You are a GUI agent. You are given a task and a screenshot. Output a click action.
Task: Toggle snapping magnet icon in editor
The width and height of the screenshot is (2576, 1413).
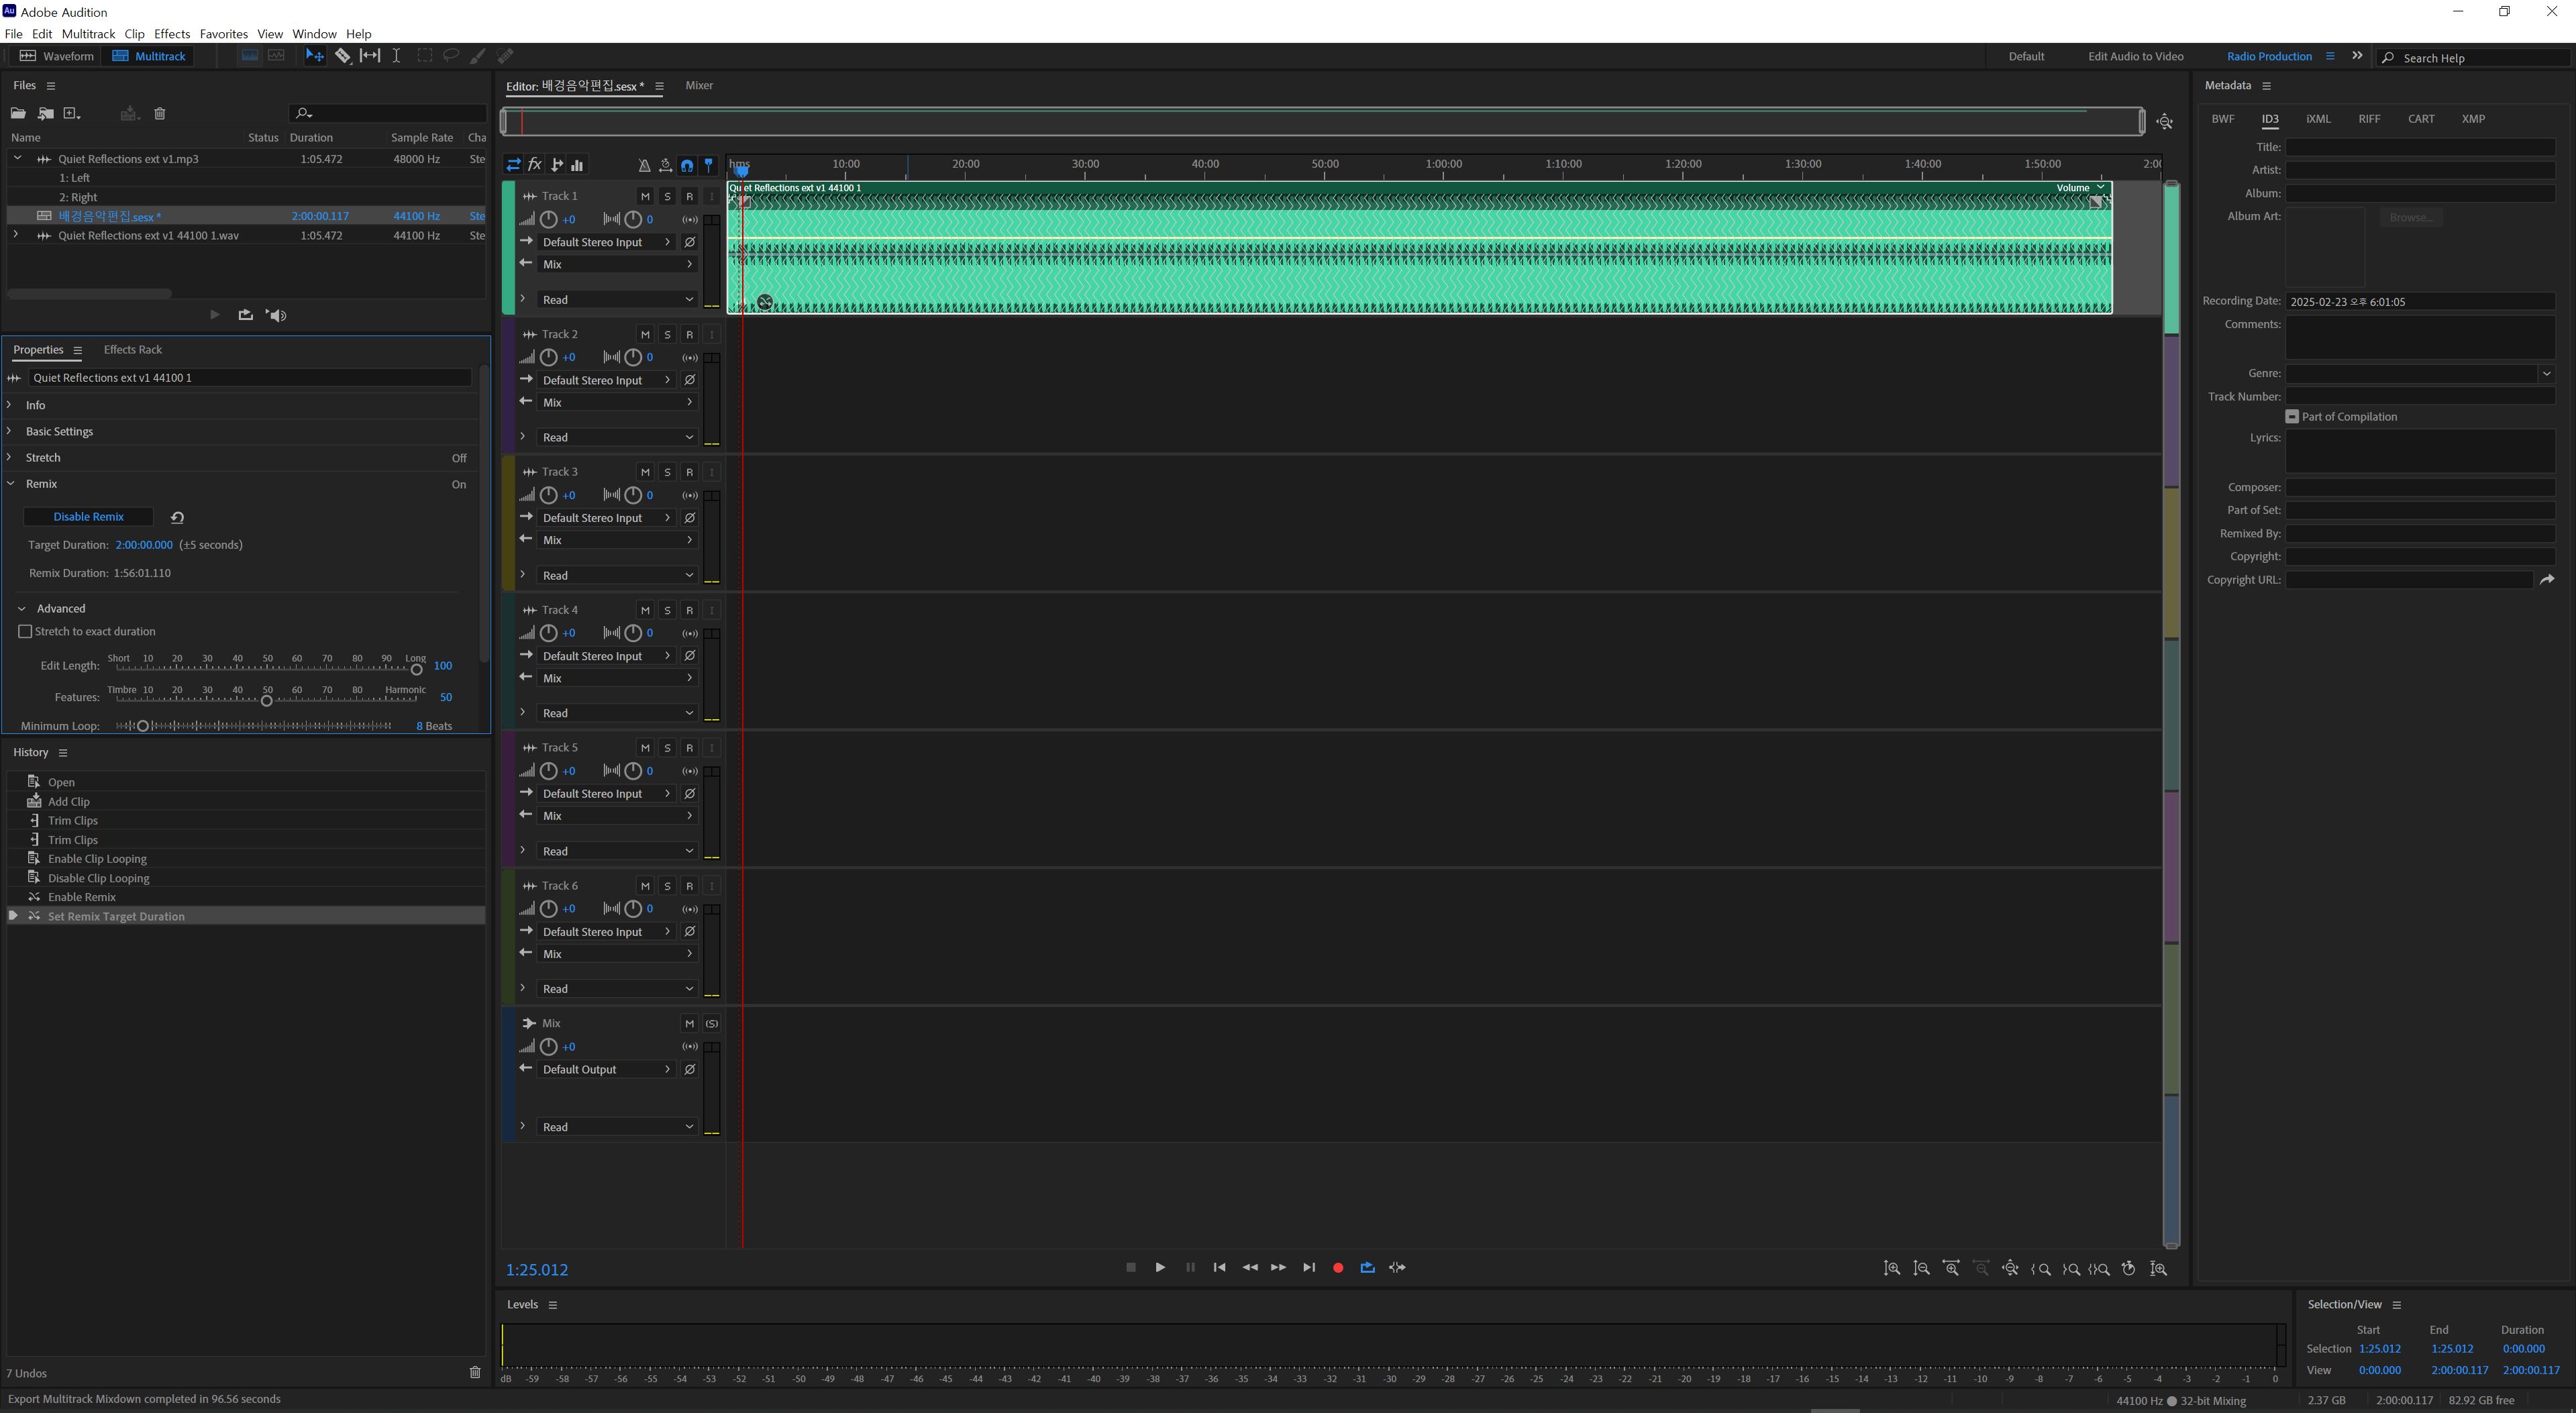pos(687,165)
